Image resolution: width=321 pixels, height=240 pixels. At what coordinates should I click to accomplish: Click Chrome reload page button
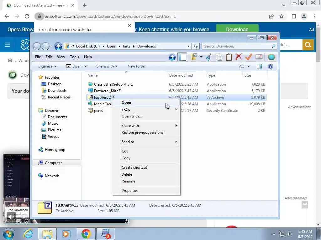[x=27, y=16]
